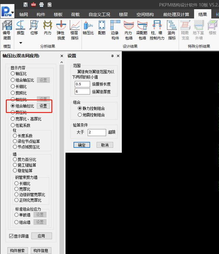Select the 组合轴拉比 radio option

click(x=22, y=106)
